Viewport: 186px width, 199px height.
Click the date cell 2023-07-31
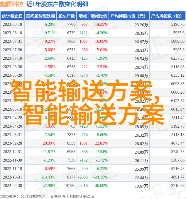click(x=12, y=41)
